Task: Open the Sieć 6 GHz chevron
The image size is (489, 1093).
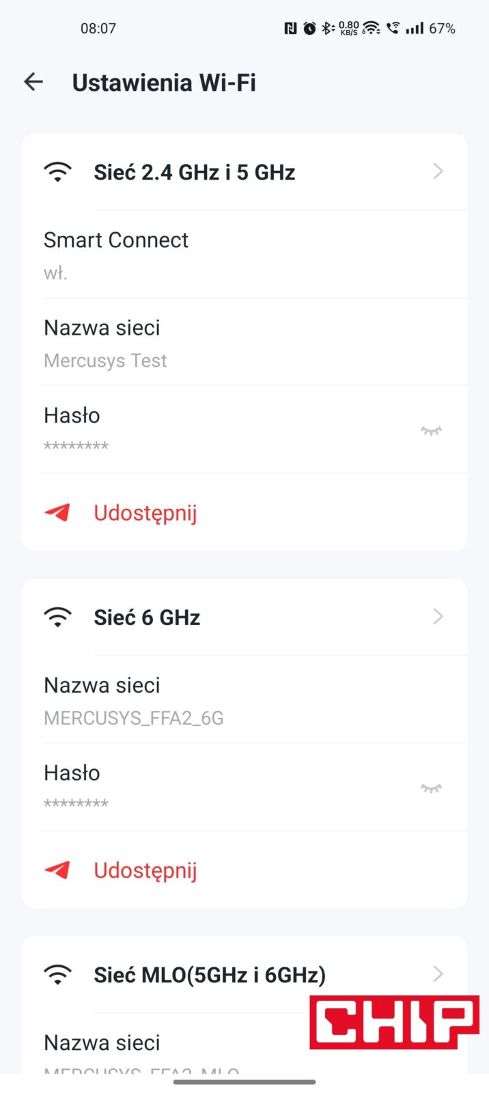Action: pyautogui.click(x=438, y=617)
